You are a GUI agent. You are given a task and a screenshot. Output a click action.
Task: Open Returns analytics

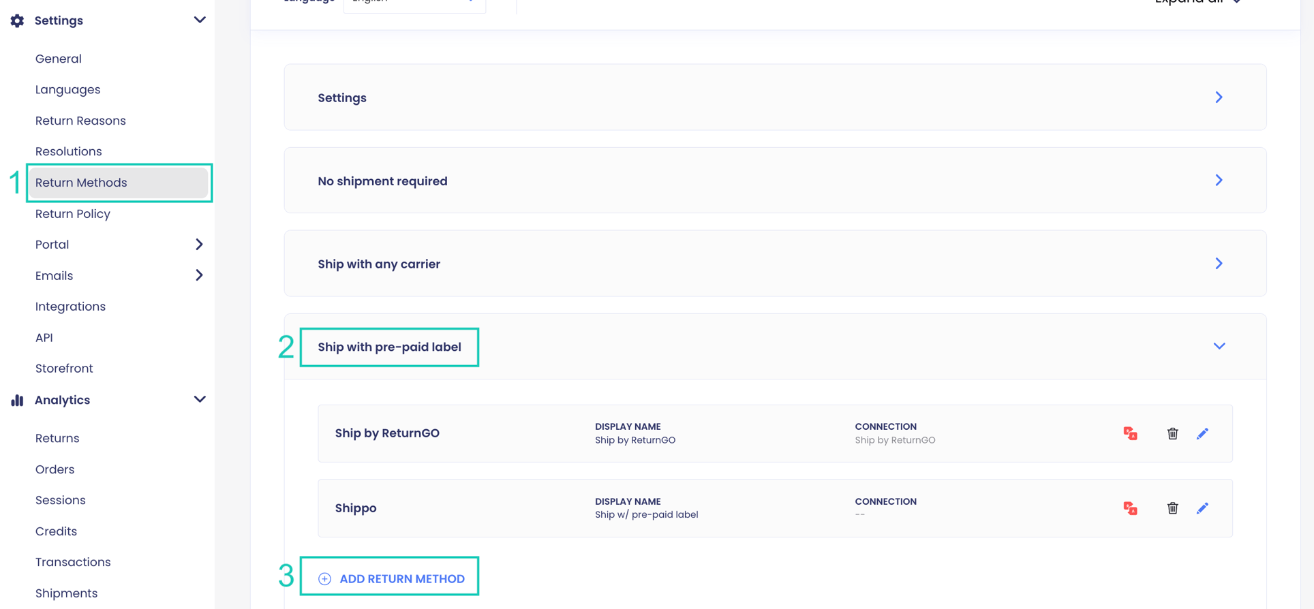pos(57,438)
